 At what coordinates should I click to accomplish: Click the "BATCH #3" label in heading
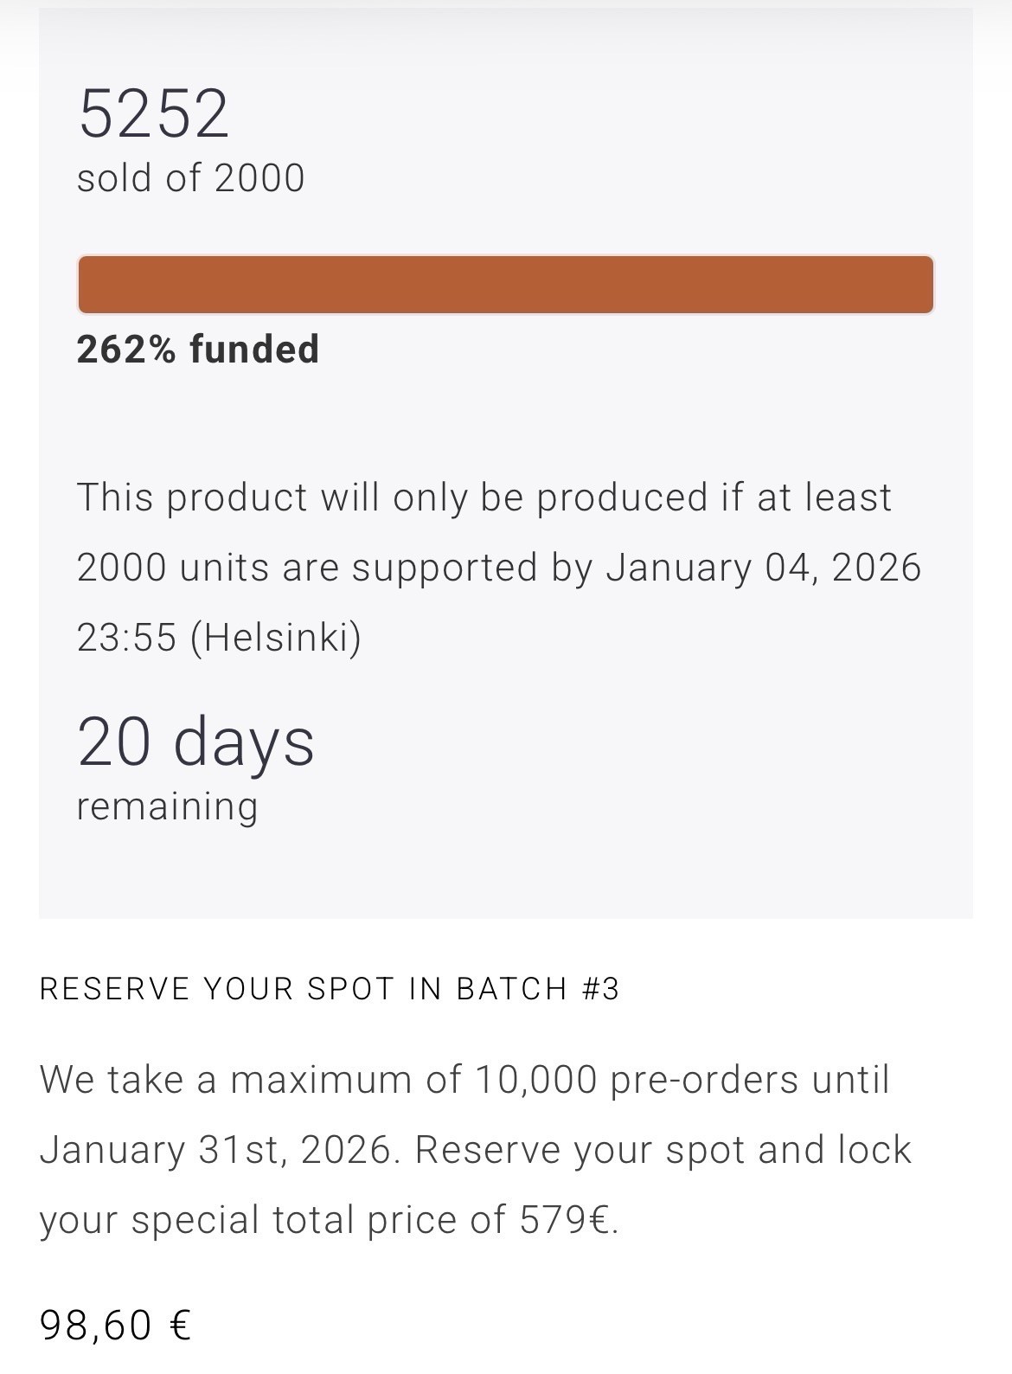tap(537, 989)
